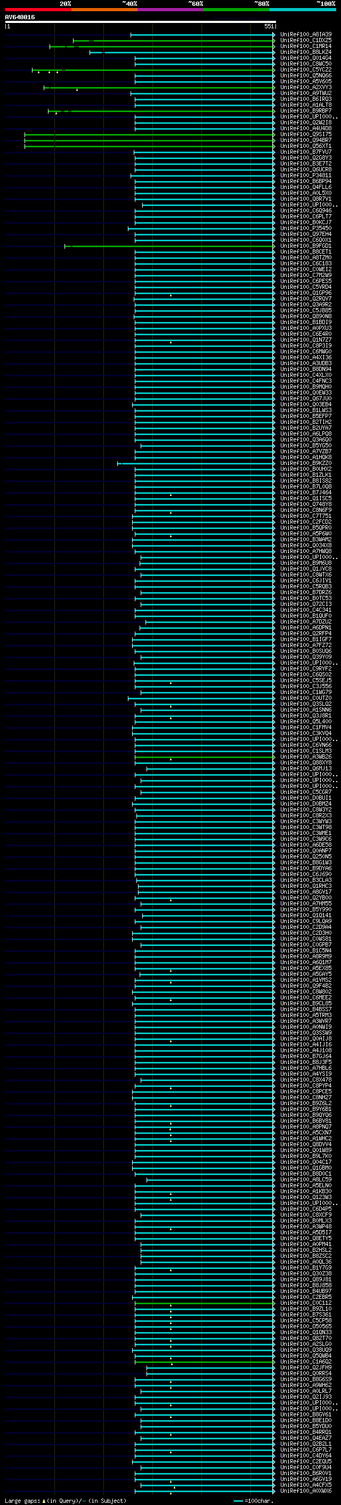Open the UniRef100_C6PLT7 hit label
Screen dimensions: 341x1505
pos(306,216)
